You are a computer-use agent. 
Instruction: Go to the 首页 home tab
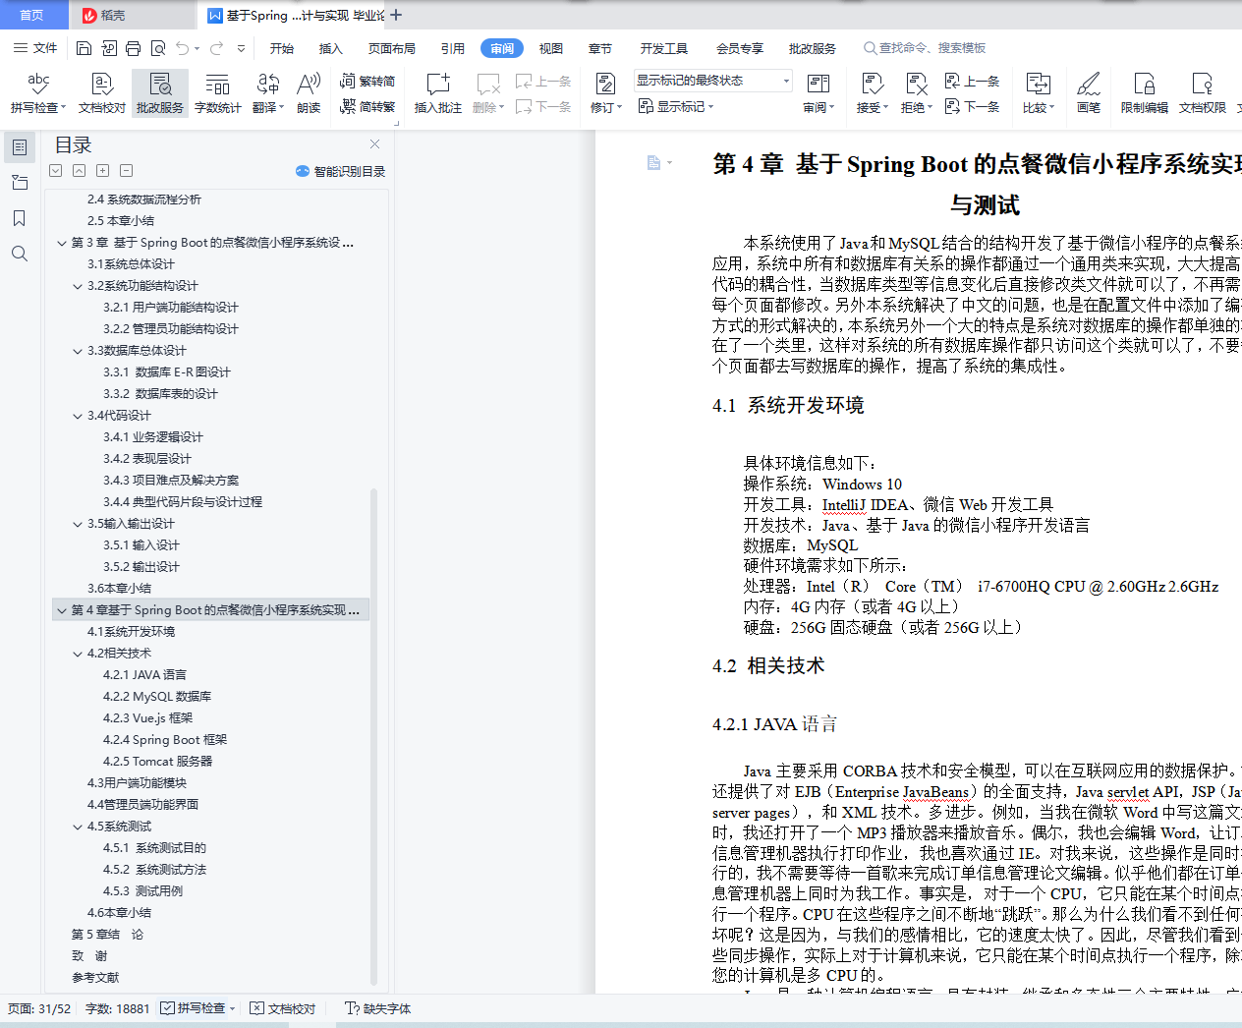pos(32,15)
